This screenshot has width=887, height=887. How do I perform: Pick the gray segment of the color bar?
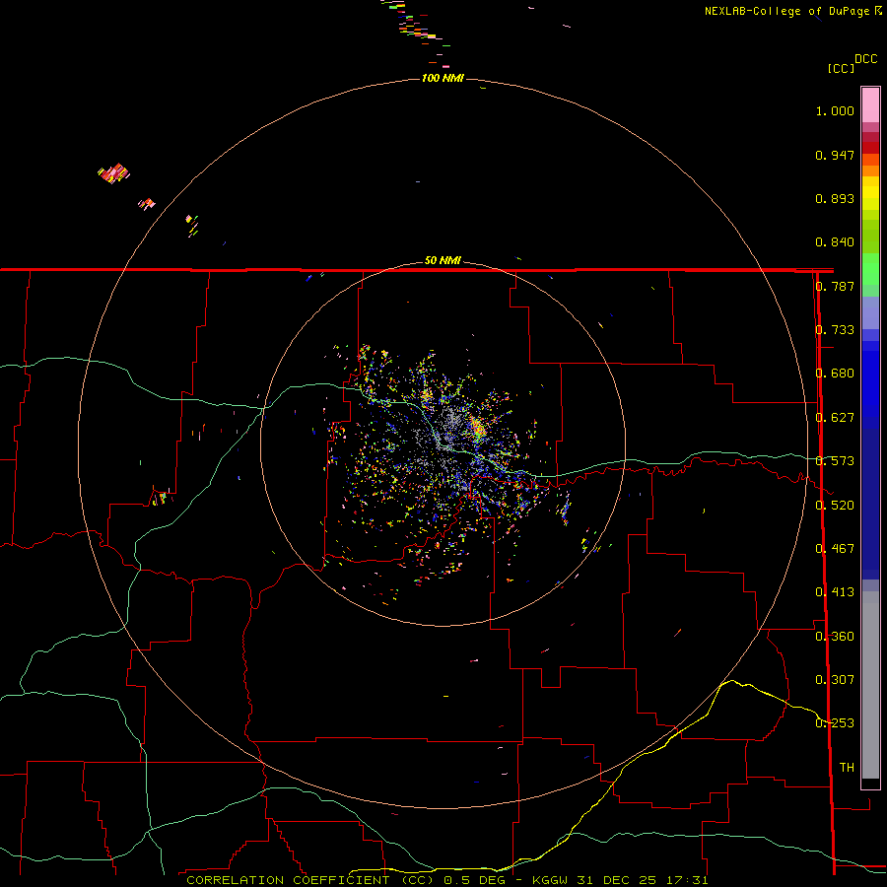click(870, 685)
